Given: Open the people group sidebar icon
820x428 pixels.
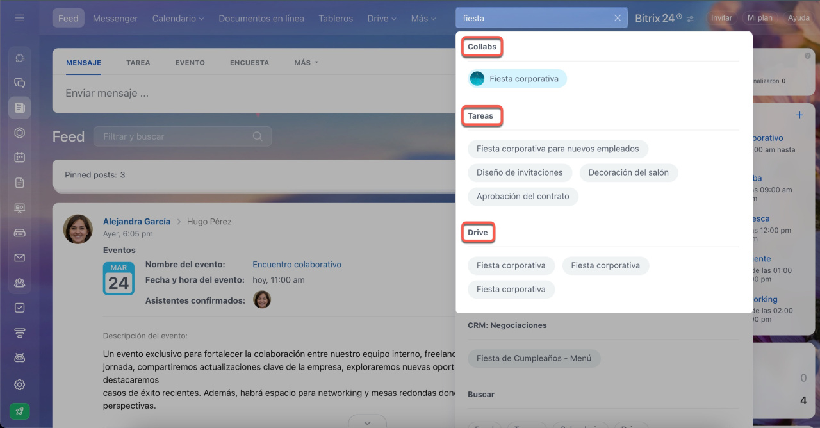Looking at the screenshot, I should 20,283.
